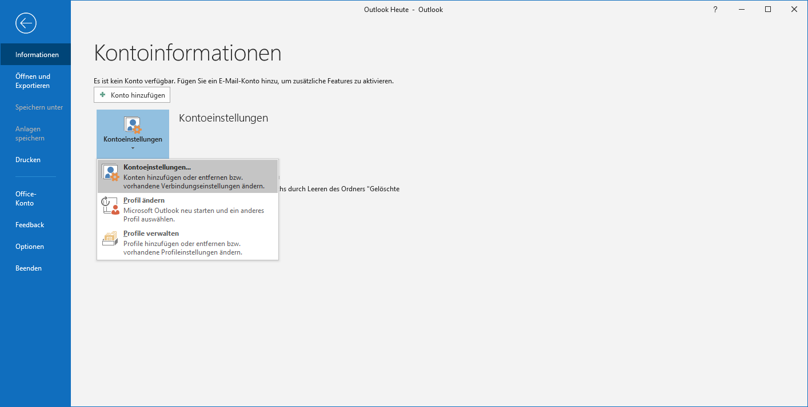Open the Office-Konto page
The height and width of the screenshot is (407, 808).
(35, 199)
